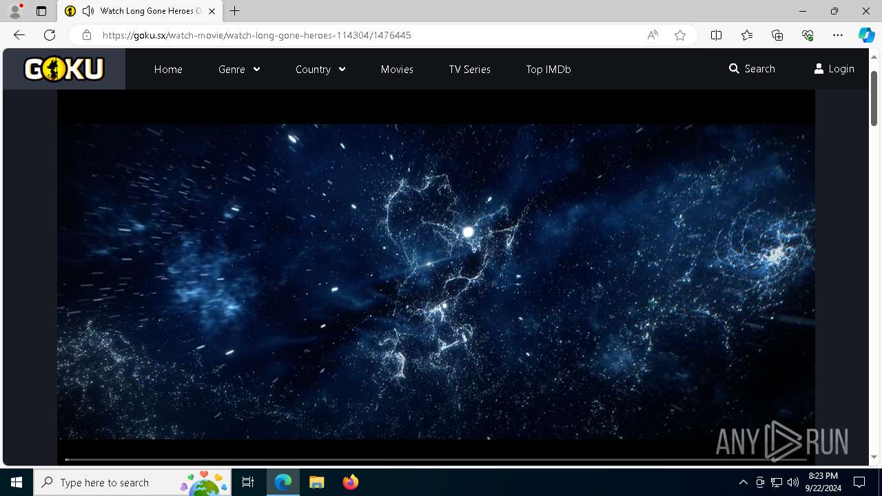
Task: Show hidden system tray icons
Action: tap(743, 482)
